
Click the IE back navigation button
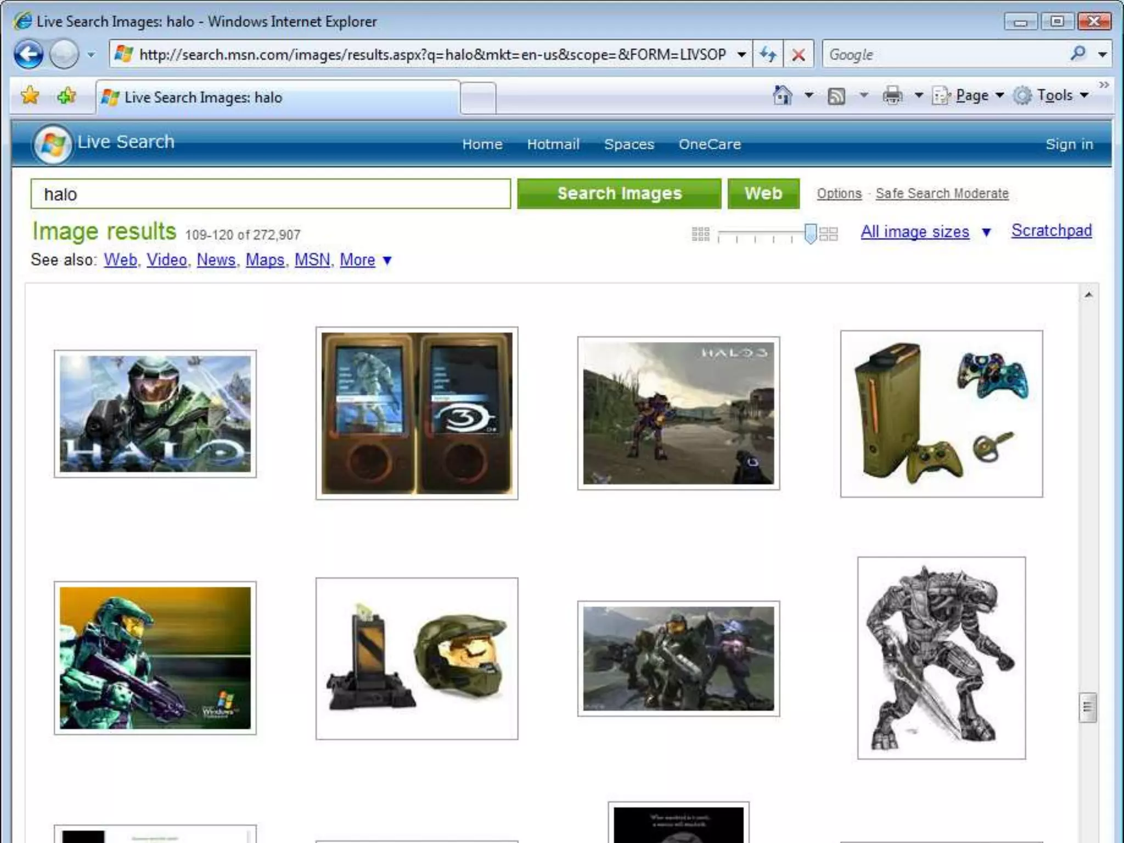click(x=29, y=54)
